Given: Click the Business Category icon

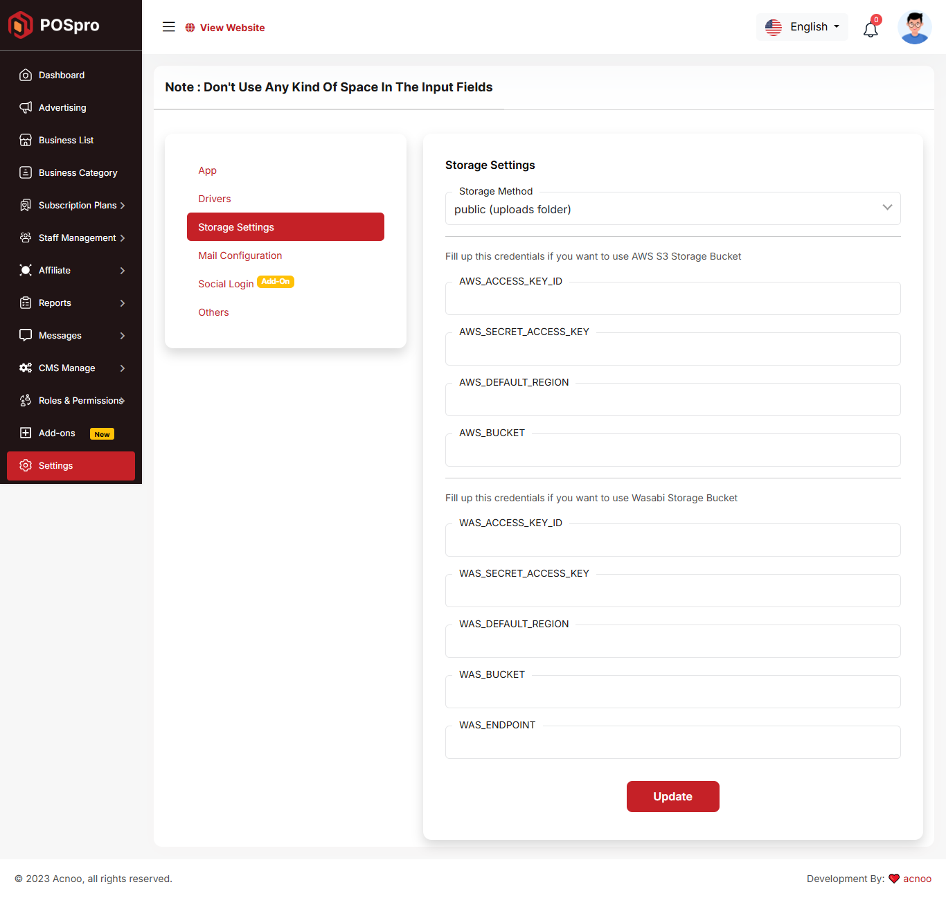Looking at the screenshot, I should tap(26, 172).
